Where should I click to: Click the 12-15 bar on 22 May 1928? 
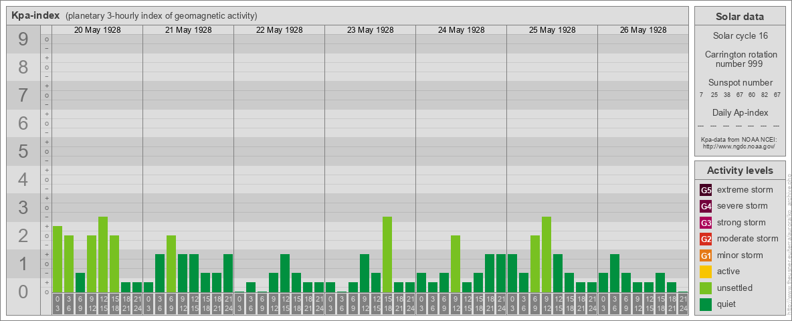click(x=285, y=273)
